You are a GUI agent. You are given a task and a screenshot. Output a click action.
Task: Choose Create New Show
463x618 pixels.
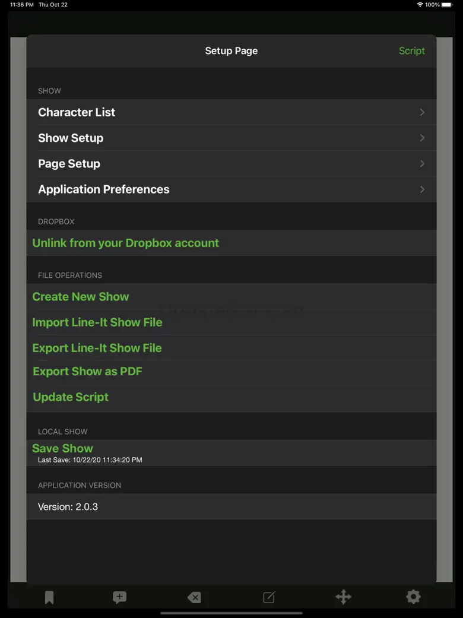(x=81, y=297)
